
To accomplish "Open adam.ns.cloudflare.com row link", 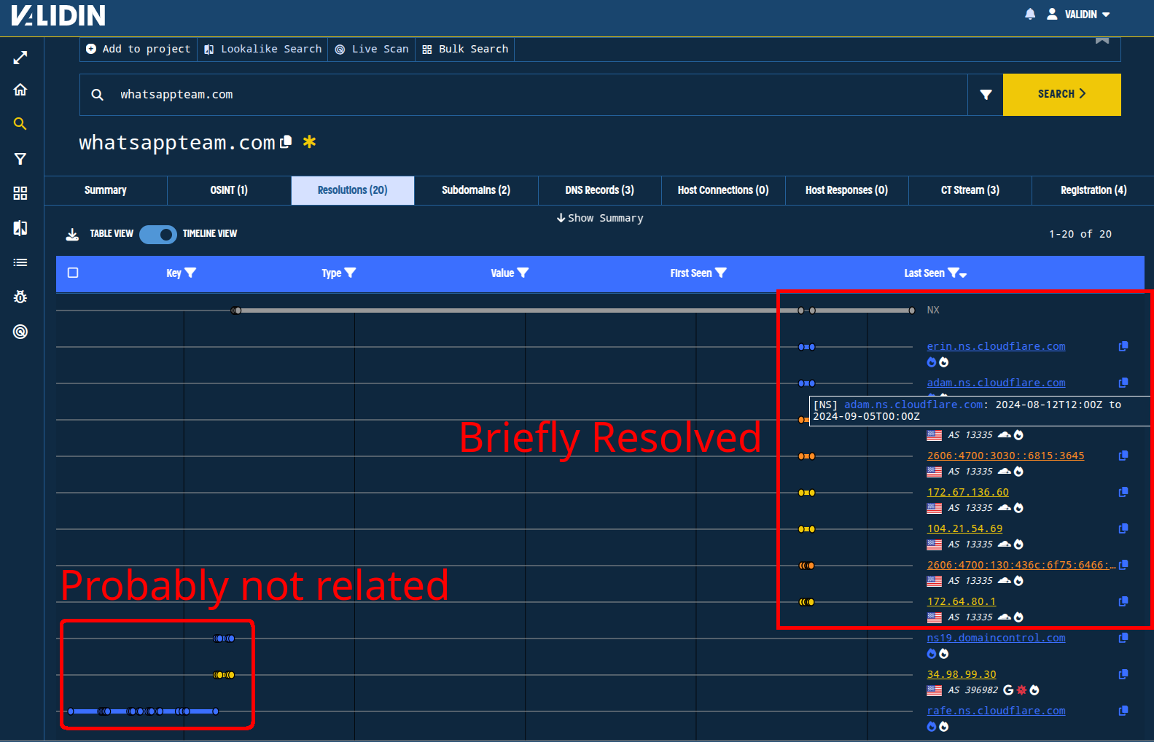I will 996,383.
